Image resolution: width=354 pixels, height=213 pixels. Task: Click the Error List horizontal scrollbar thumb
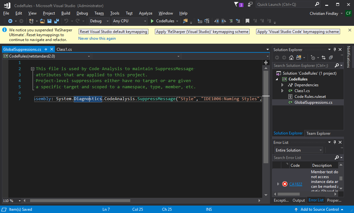click(288, 194)
